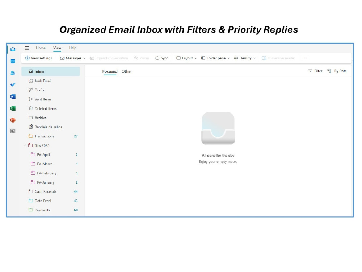Switch to the Focused inbox tab
Viewport: 362px width, 272px height.
(x=110, y=71)
